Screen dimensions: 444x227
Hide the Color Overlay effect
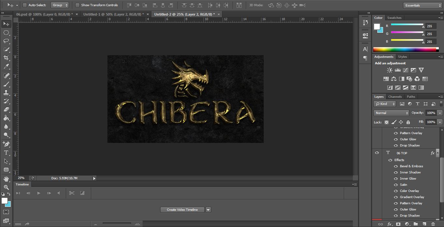396,191
